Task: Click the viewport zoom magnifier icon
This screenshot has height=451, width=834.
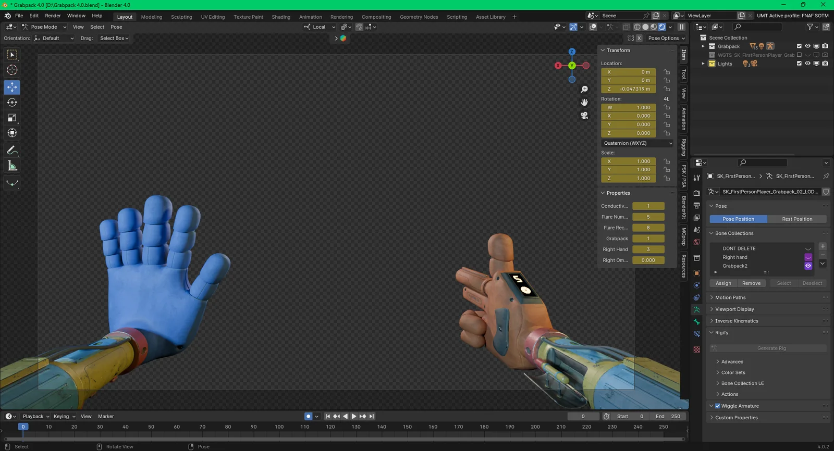Action: click(584, 90)
